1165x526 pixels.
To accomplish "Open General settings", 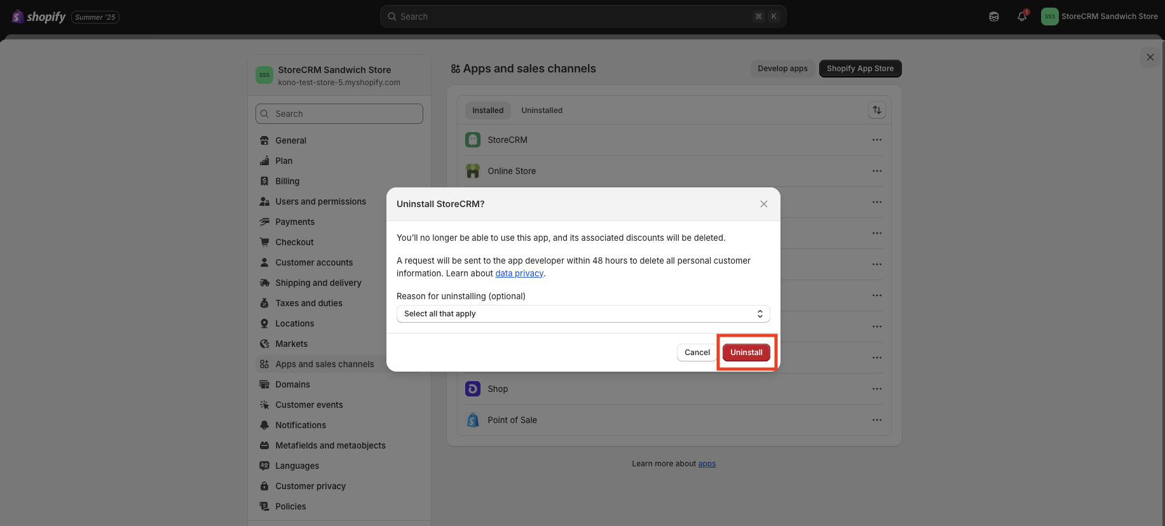I will point(339,140).
